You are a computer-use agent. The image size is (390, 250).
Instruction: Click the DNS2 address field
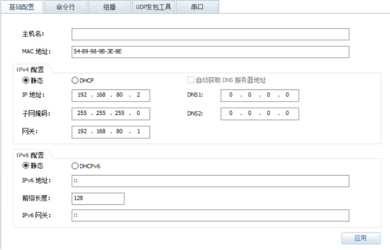260,114
